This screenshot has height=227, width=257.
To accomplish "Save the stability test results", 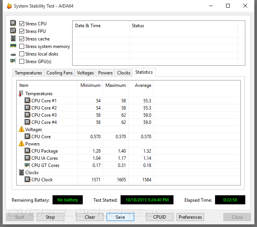I will [120, 217].
